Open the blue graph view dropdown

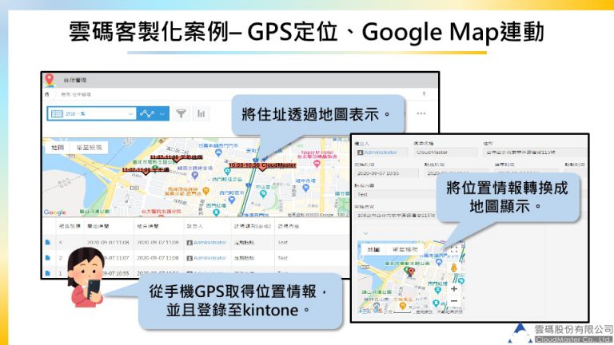(153, 113)
